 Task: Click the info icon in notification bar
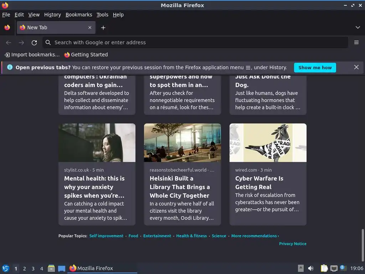(10, 67)
